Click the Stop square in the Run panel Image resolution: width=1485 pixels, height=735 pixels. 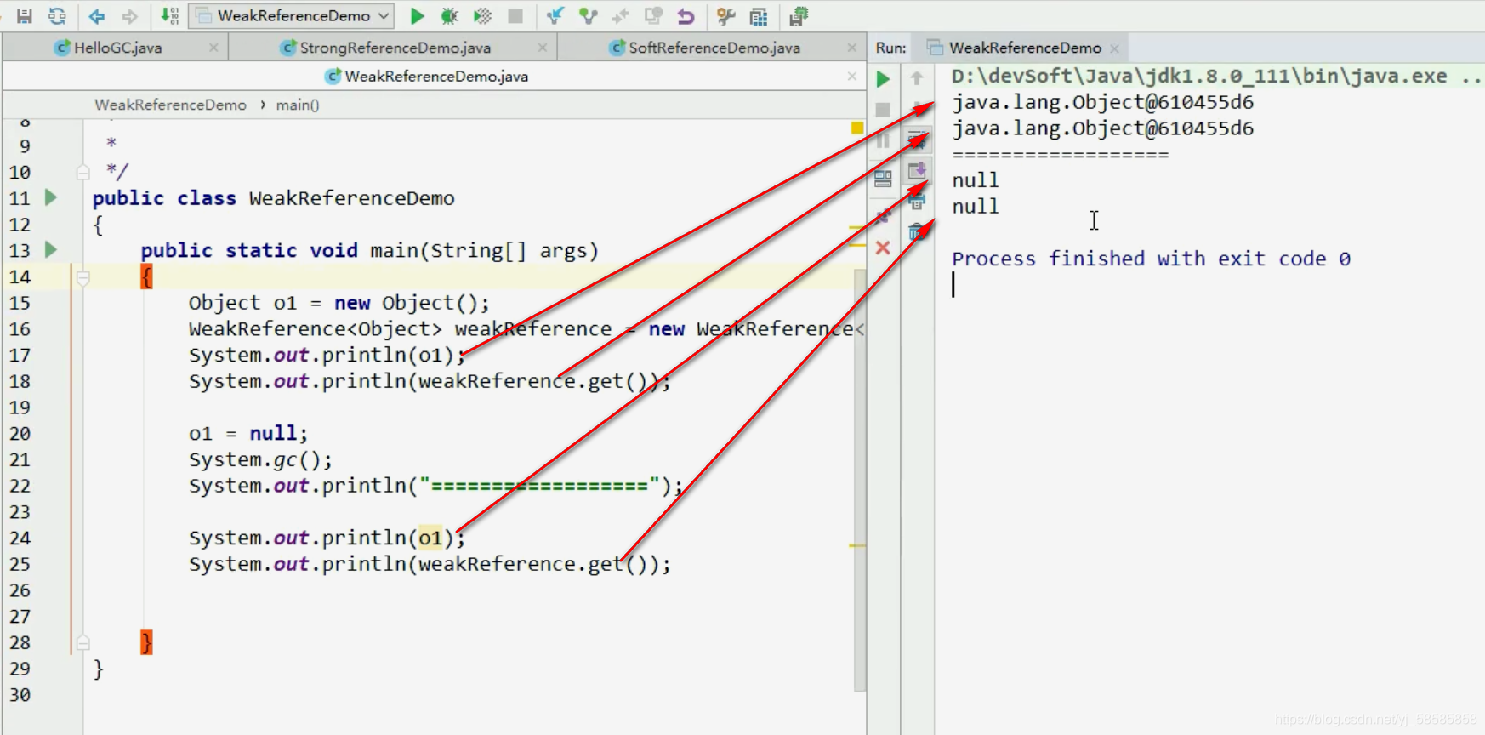[883, 110]
